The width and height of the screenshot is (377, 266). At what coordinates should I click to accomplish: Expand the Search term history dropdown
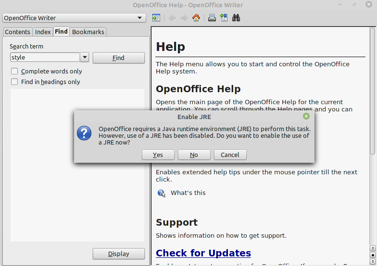(85, 57)
